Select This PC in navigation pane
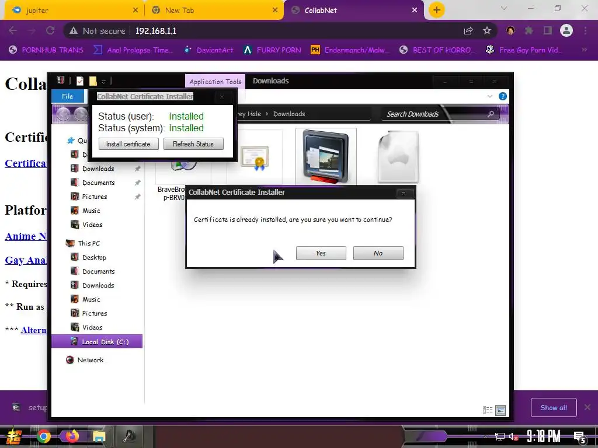Screen dimensions: 598x448 tap(89, 243)
